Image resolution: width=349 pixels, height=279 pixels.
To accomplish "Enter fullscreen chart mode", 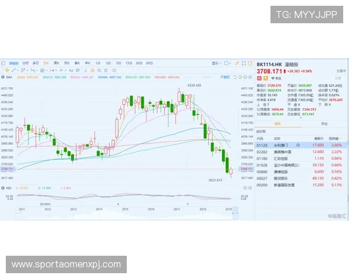I will 244,63.
